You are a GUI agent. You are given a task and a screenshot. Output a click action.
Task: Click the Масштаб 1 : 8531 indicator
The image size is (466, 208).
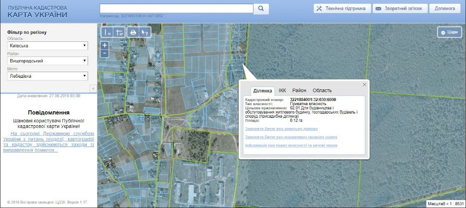pos(445,204)
